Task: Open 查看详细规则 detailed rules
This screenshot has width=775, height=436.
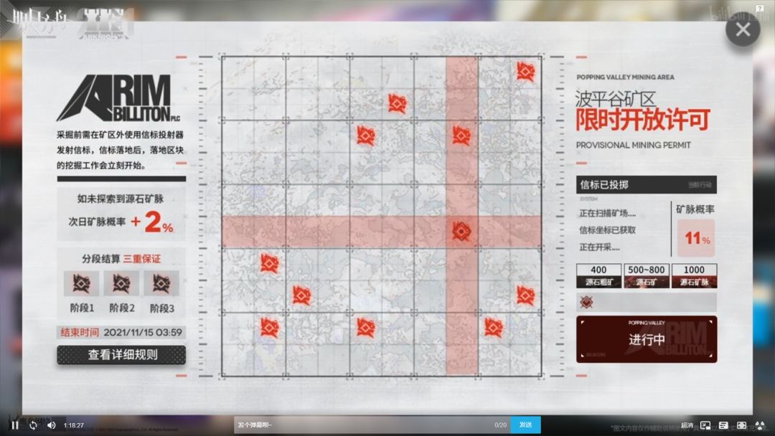Action: [x=121, y=354]
